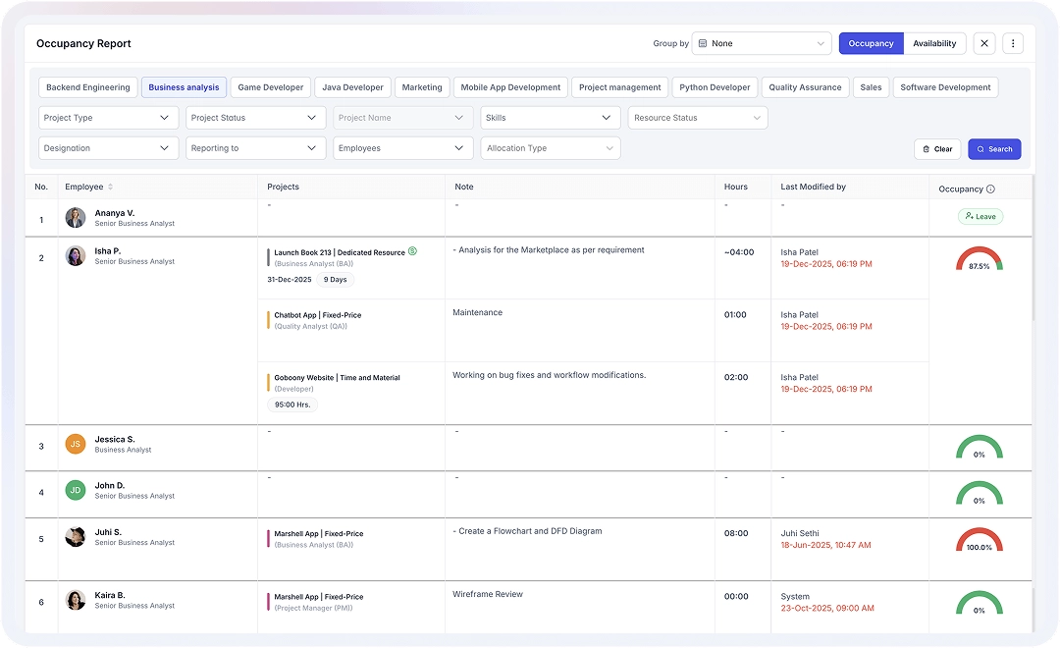Click the Leave badge for Ananya V.
This screenshot has width=1060, height=648.
pyautogui.click(x=980, y=217)
